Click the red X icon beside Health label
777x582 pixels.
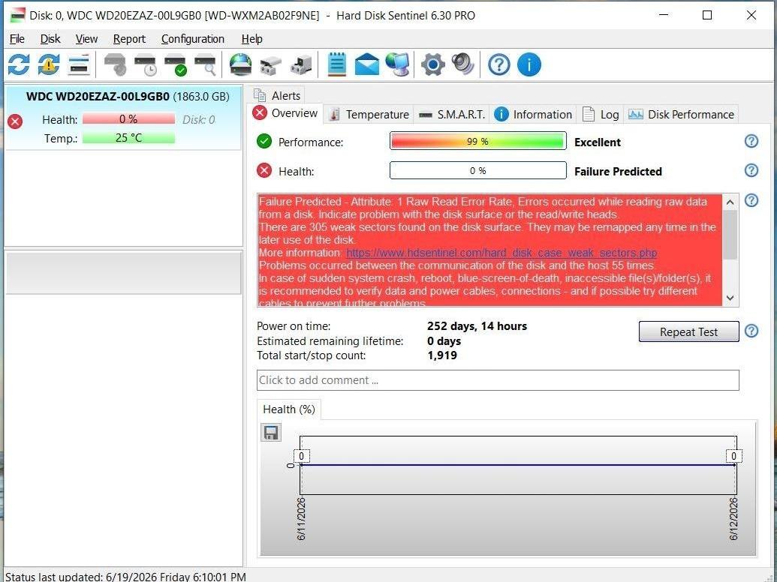(x=264, y=171)
